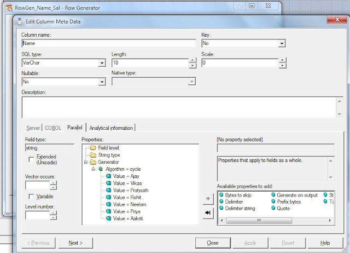Viewport: 350px width, 253px height.
Task: Open the Analytical information tab
Action: click(x=111, y=128)
